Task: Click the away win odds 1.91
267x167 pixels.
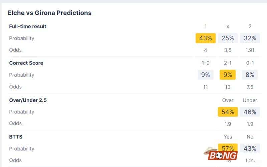Action: pos(250,50)
